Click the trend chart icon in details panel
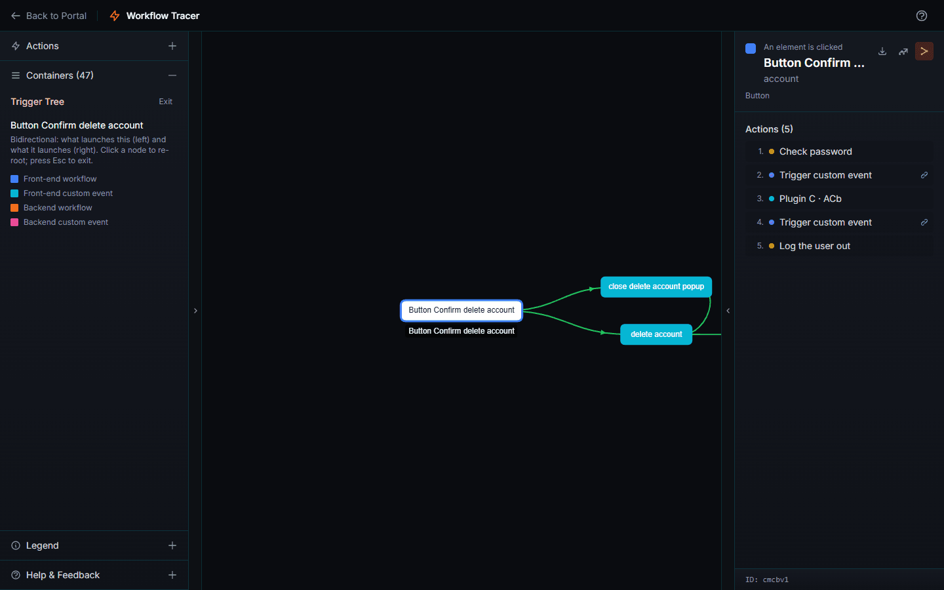 click(x=903, y=51)
